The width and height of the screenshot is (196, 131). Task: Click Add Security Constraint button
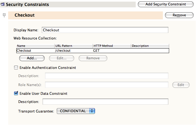point(166,4)
